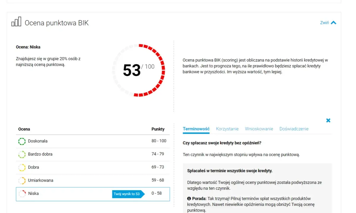
Task: Click the 69 - 73 points range
Action: tap(158, 167)
